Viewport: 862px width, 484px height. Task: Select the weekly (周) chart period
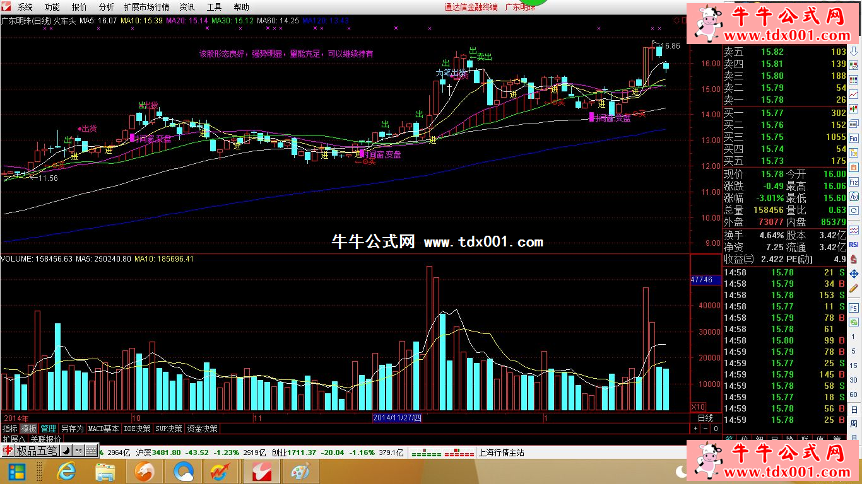coord(853,423)
